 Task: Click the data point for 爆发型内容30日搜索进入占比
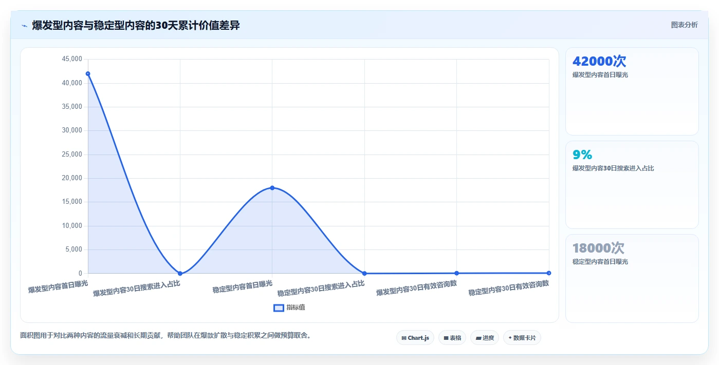[180, 273]
